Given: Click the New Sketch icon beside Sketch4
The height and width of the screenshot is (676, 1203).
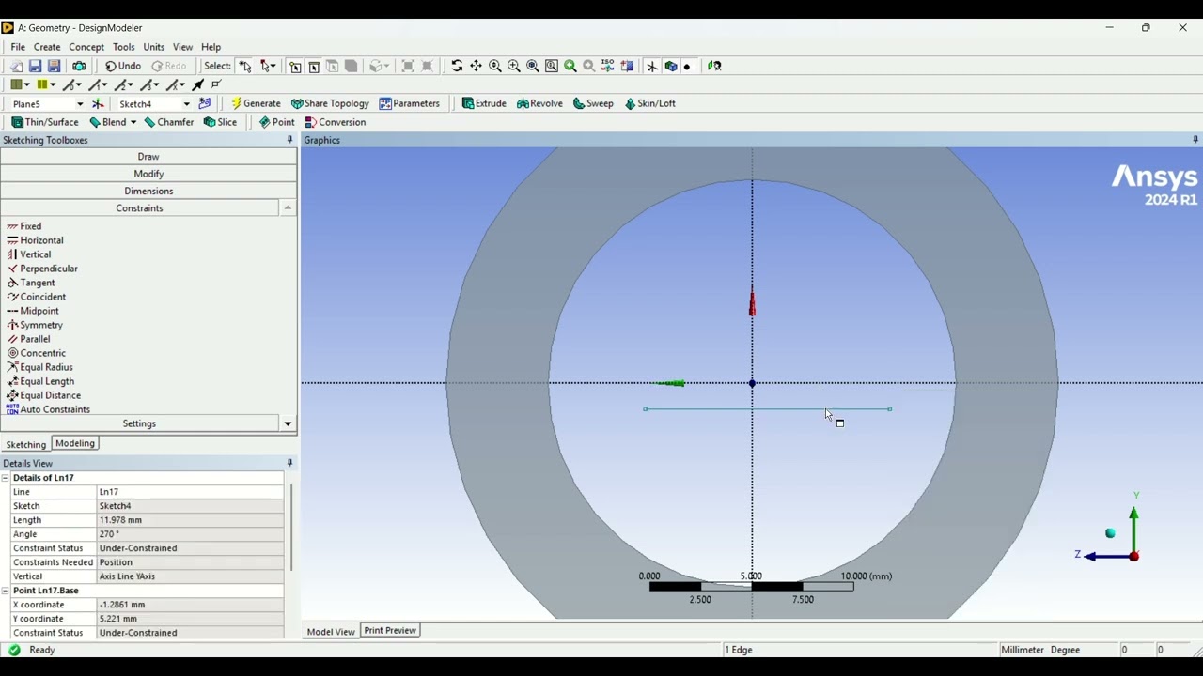Looking at the screenshot, I should [x=205, y=104].
